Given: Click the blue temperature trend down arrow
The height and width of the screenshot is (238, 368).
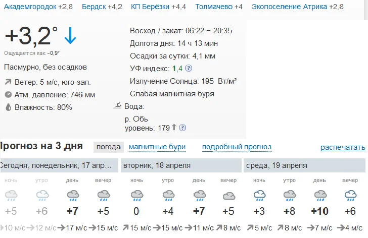Looking at the screenshot, I should click(x=70, y=36).
